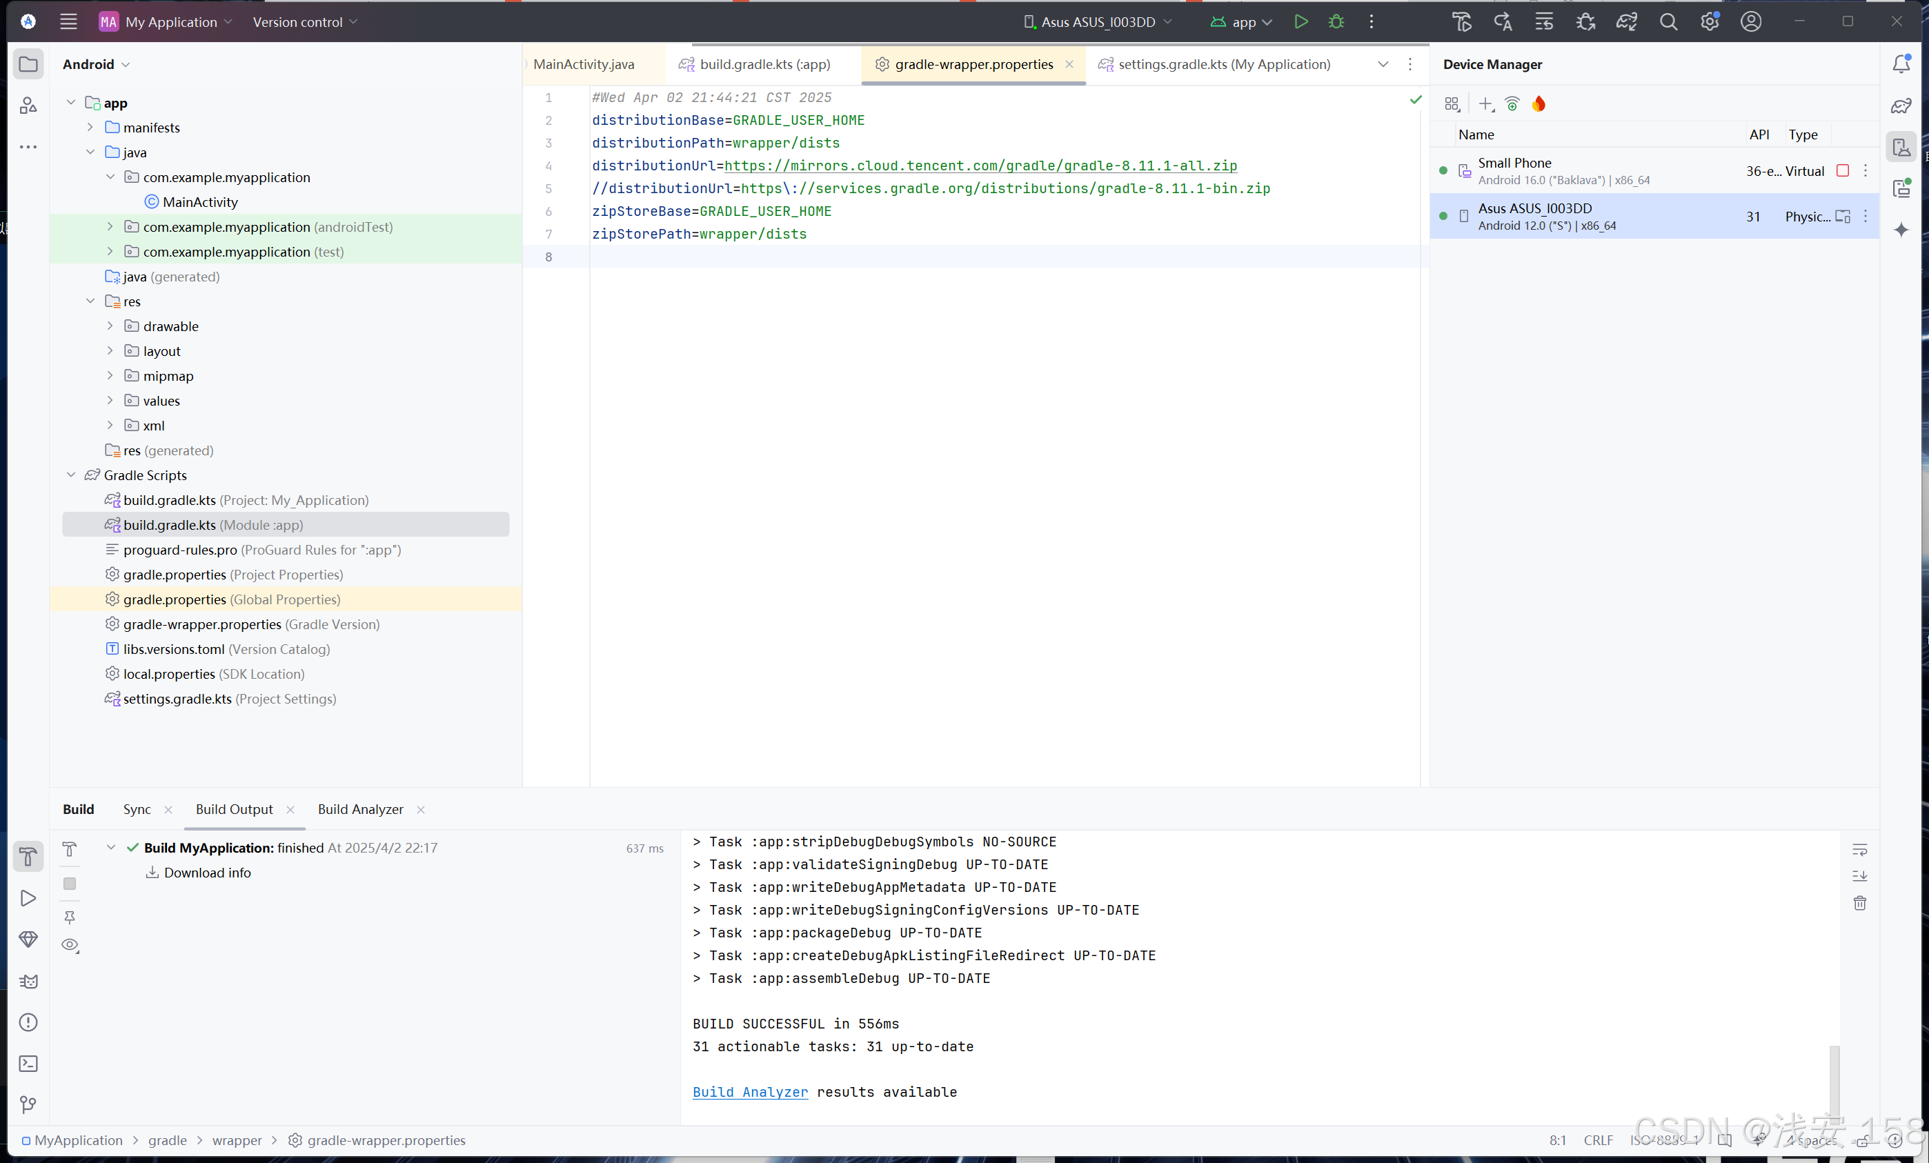Open the Android project view dropdown

pos(95,64)
